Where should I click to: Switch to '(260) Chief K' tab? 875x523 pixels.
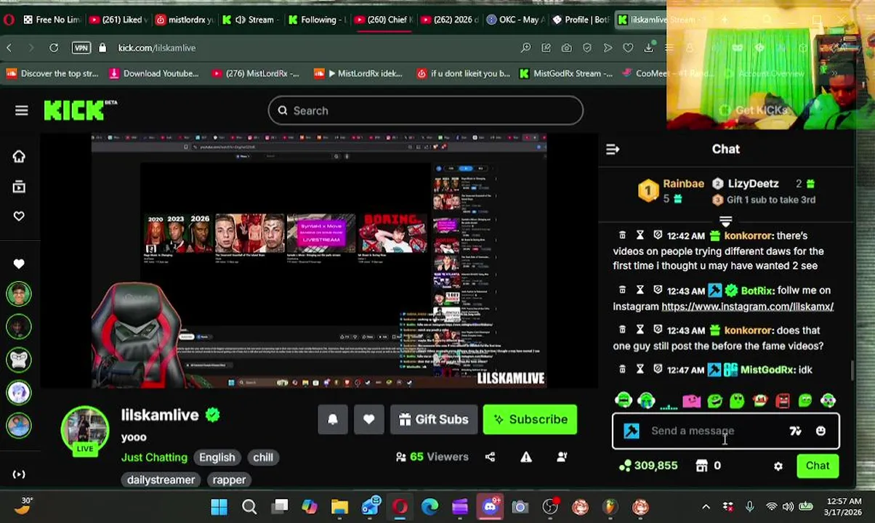click(x=382, y=20)
